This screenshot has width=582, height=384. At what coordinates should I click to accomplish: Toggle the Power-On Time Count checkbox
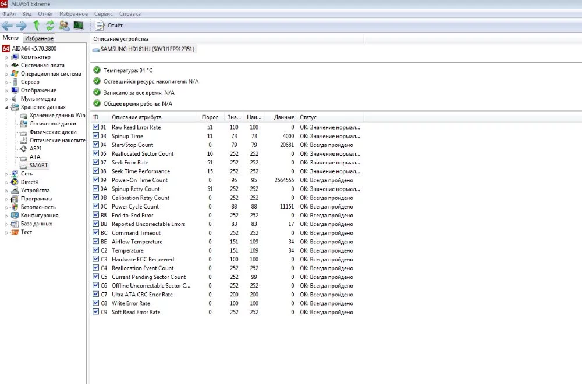(96, 180)
